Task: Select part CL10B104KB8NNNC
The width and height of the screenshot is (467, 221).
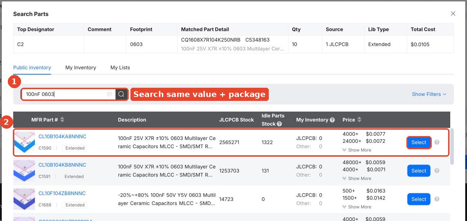Action: click(419, 171)
